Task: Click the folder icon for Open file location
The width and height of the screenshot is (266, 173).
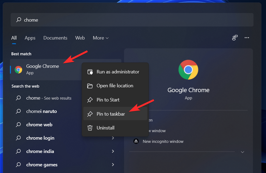Action: 90,86
